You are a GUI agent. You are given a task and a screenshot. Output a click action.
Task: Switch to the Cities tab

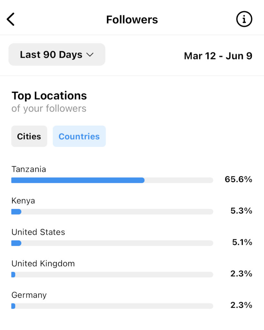29,136
